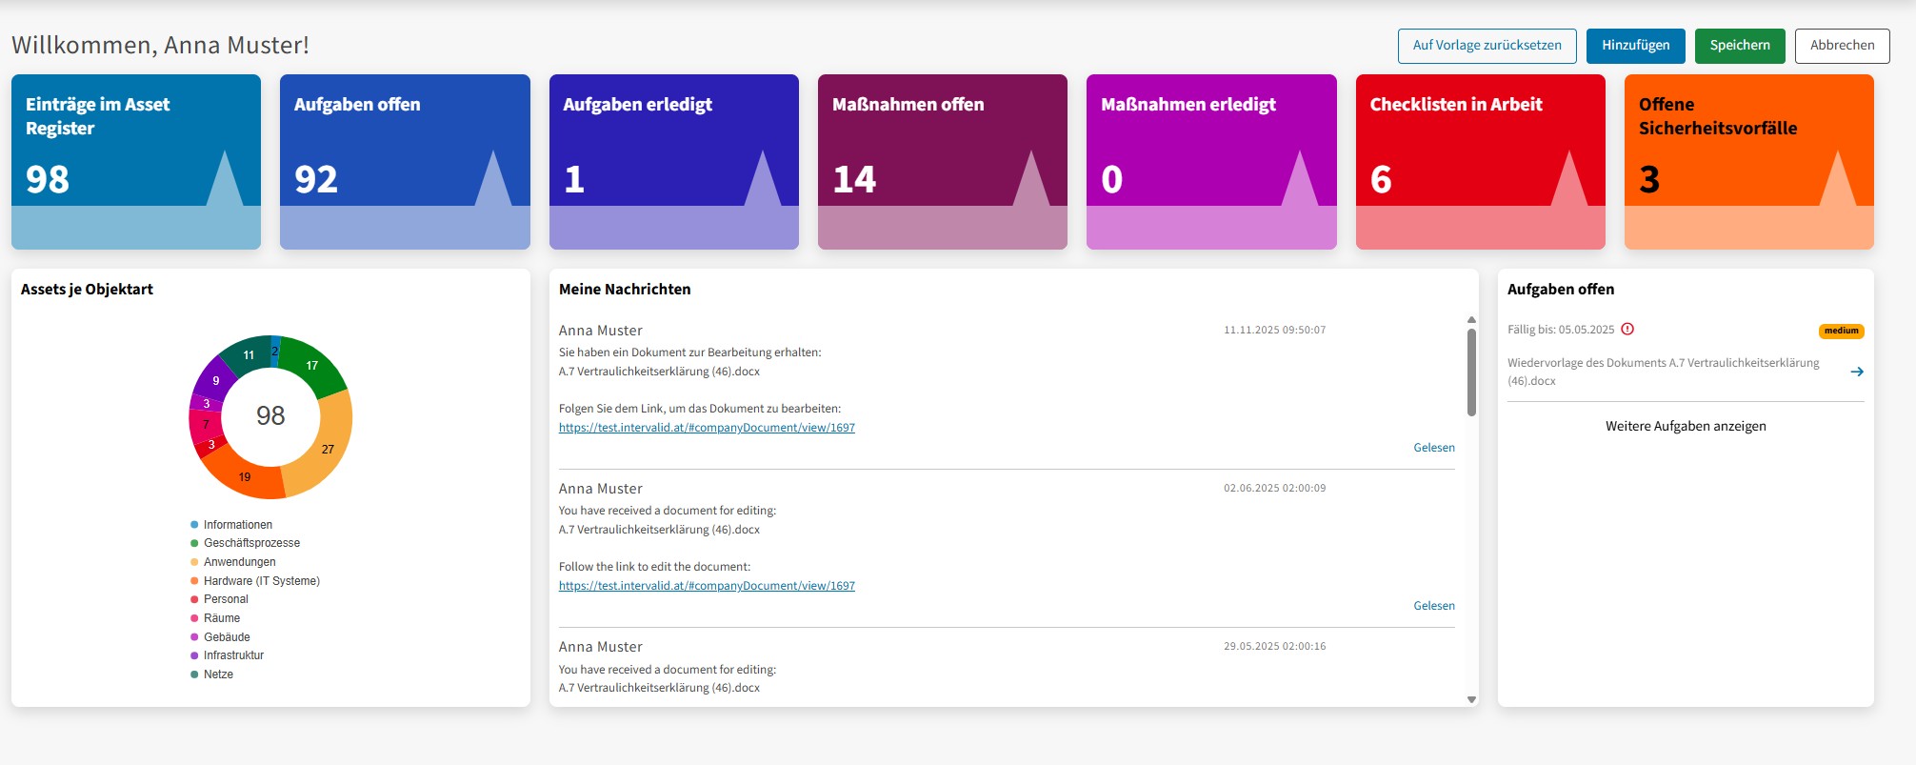Click the overdue warning icon beside due date
This screenshot has width=1916, height=765.
1627,330
